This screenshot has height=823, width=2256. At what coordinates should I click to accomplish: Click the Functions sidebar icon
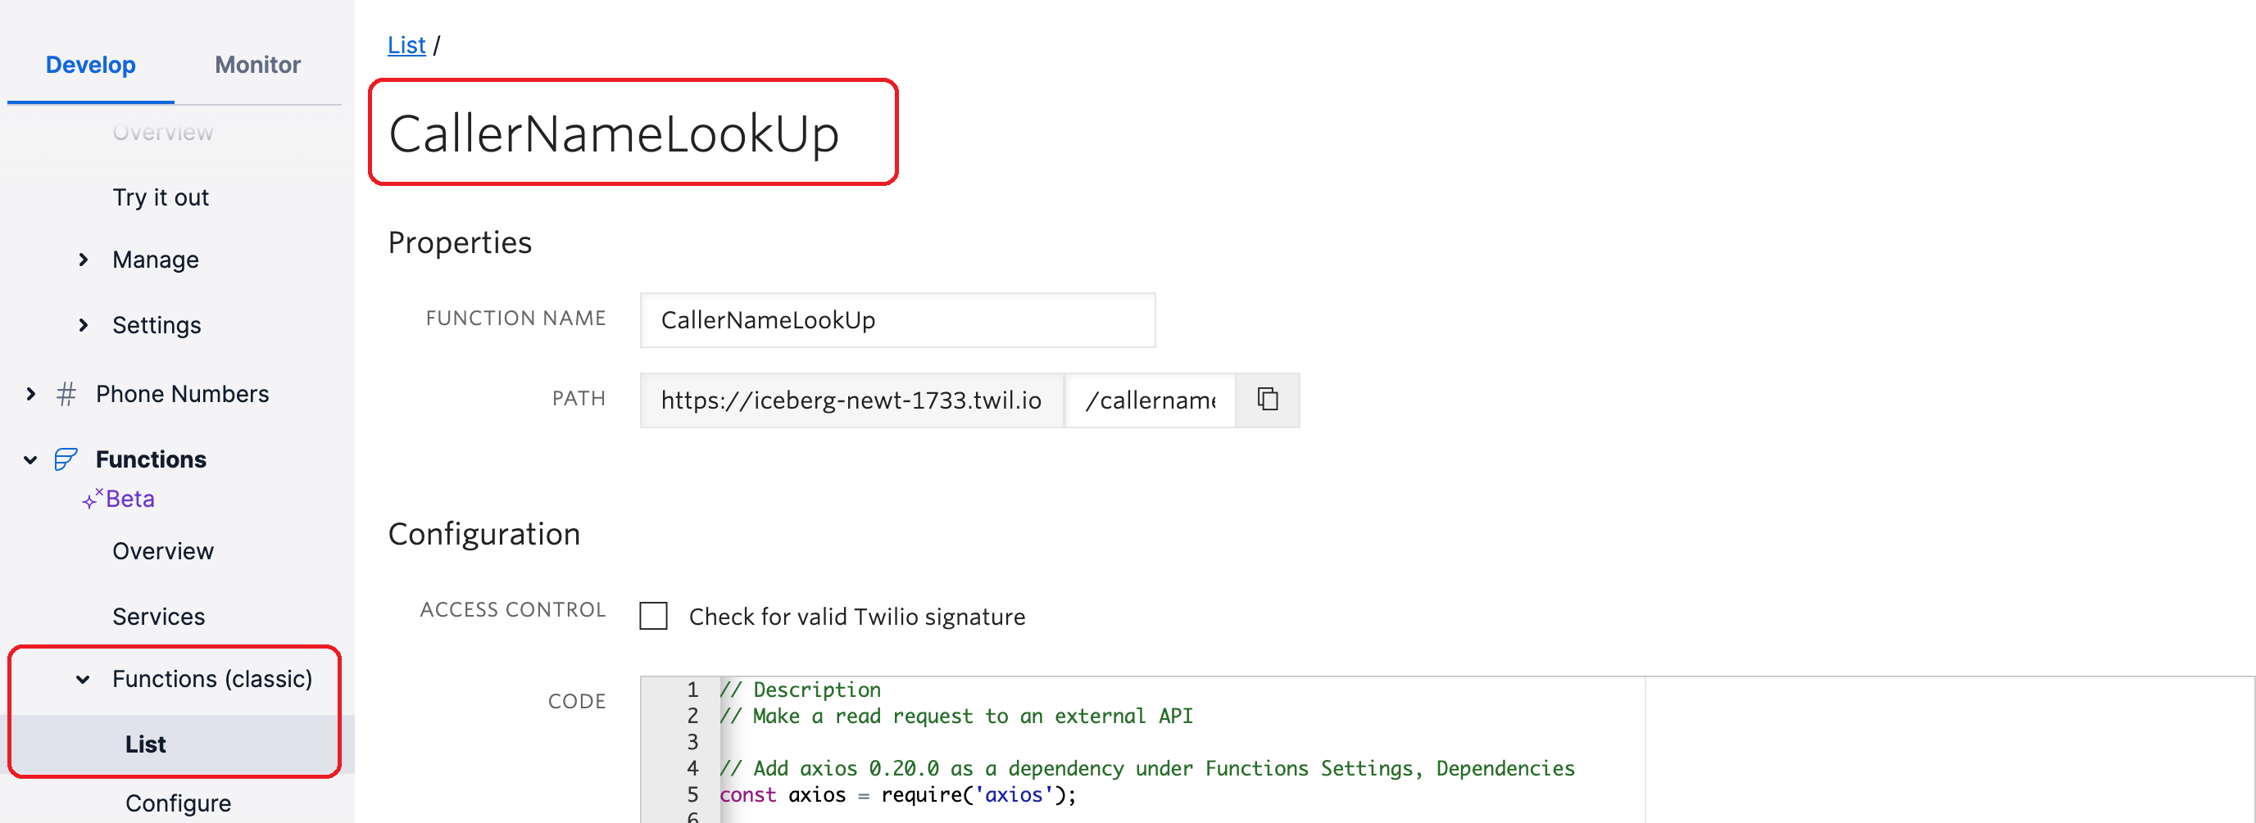click(66, 459)
